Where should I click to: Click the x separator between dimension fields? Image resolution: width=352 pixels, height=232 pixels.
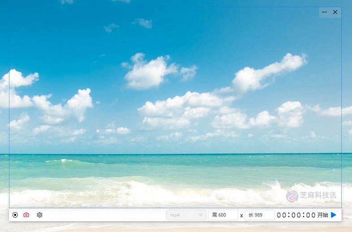coord(241,215)
